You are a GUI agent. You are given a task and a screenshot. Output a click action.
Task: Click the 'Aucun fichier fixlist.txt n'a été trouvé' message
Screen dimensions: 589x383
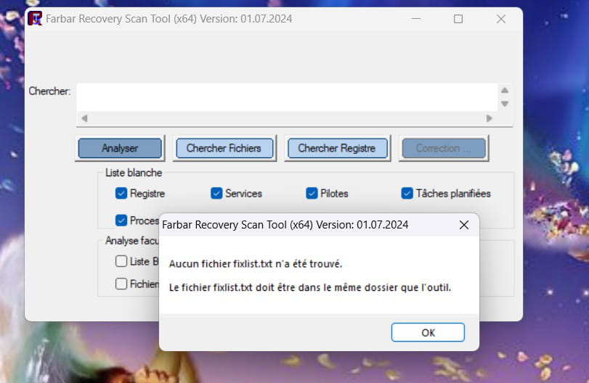click(256, 264)
